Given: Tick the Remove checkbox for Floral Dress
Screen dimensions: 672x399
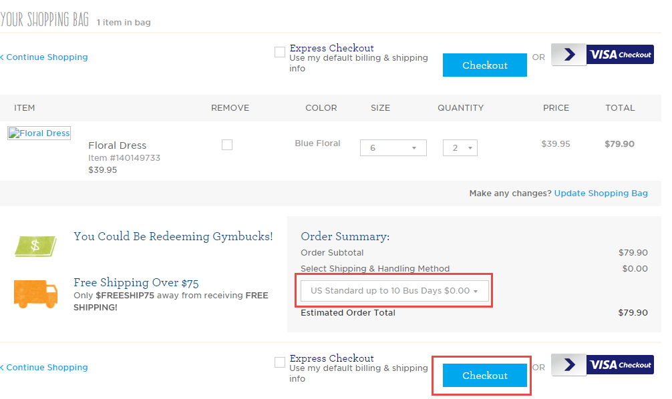Looking at the screenshot, I should 227,145.
